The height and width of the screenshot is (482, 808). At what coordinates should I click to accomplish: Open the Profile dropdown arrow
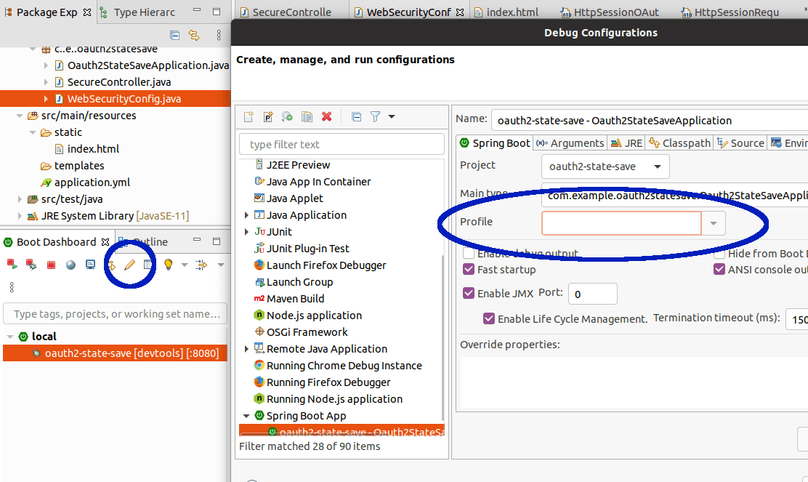point(713,223)
